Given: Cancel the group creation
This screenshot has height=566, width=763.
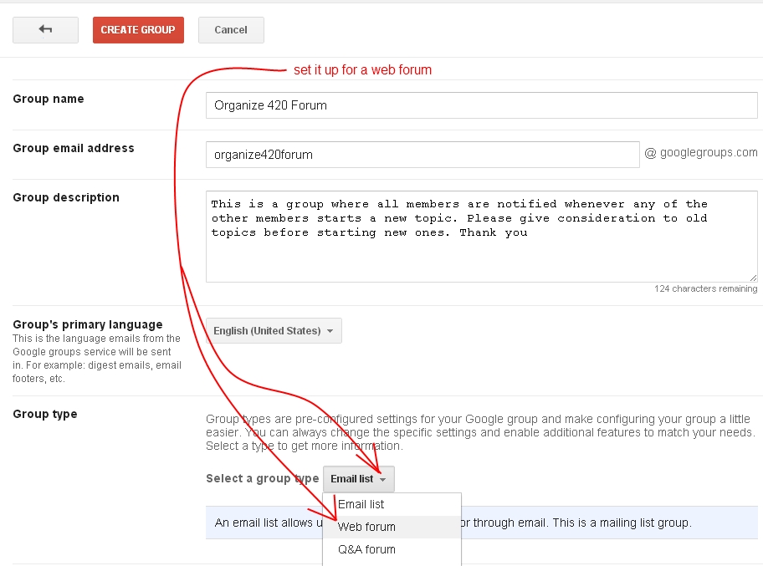Looking at the screenshot, I should 231,30.
